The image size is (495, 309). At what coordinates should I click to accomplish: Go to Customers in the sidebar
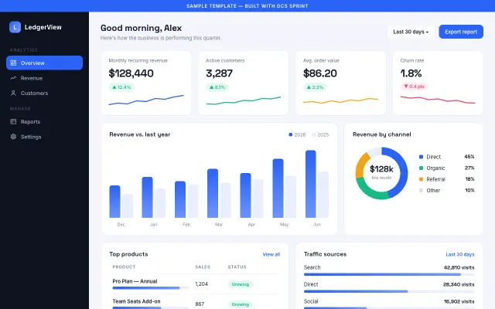pyautogui.click(x=45, y=93)
